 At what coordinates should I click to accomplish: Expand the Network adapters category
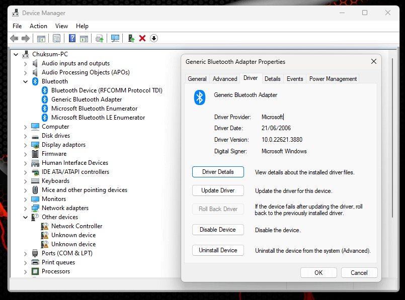click(25, 208)
